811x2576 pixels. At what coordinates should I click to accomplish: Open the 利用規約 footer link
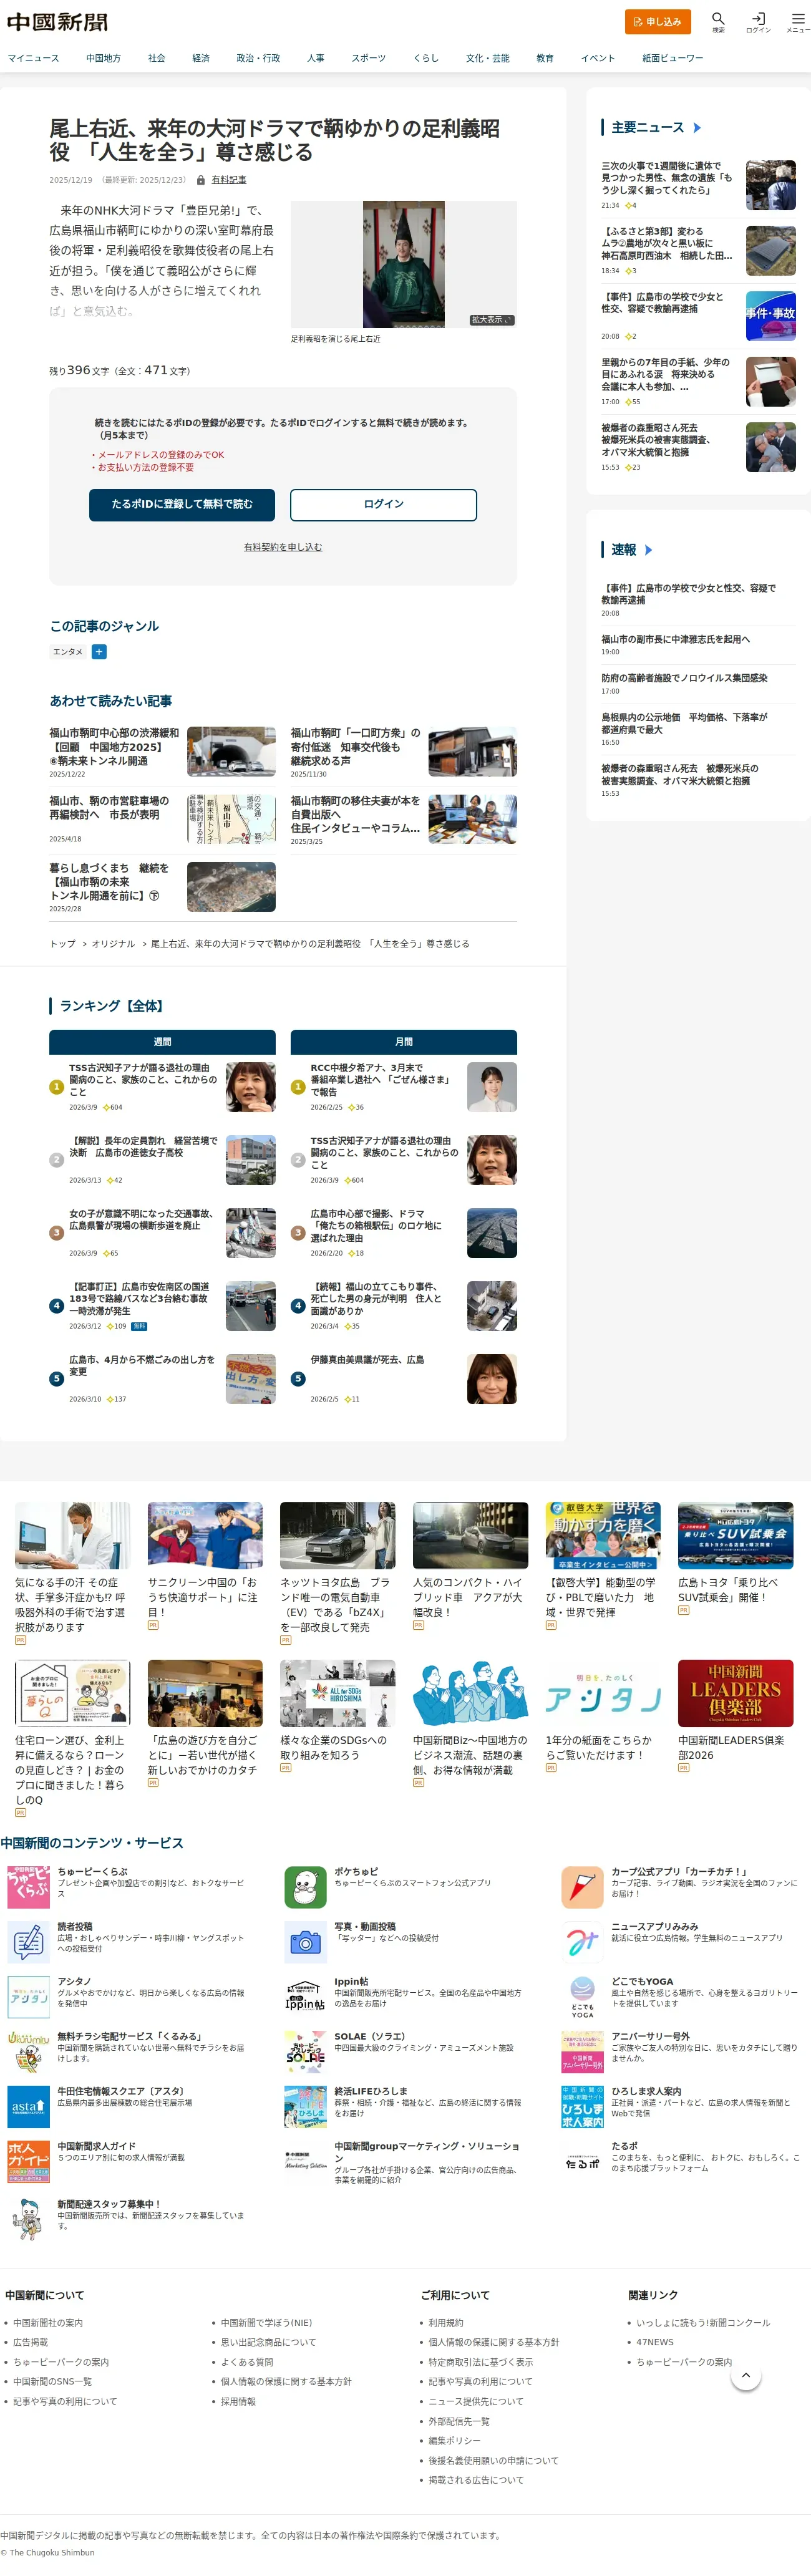(446, 2323)
